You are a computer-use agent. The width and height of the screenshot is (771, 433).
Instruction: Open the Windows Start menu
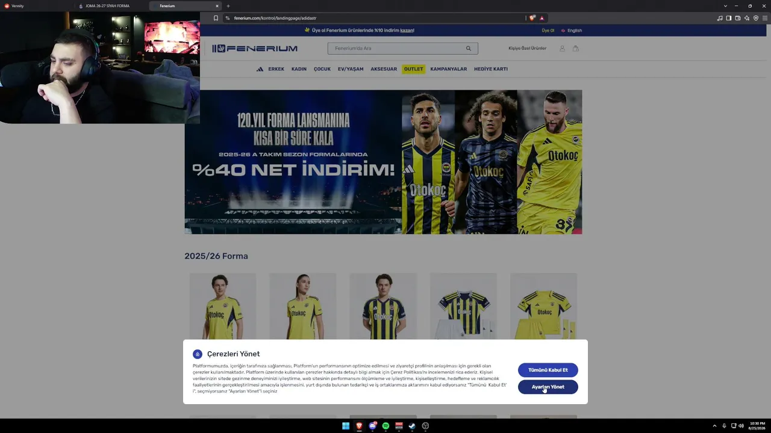[x=346, y=426]
